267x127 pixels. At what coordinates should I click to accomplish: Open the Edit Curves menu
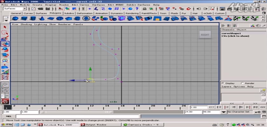[80, 5]
